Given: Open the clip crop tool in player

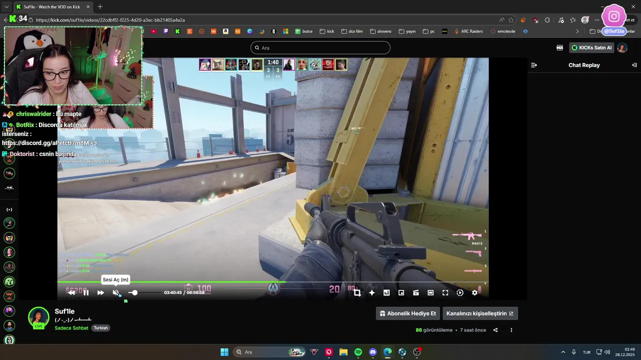Looking at the screenshot, I should point(357,293).
